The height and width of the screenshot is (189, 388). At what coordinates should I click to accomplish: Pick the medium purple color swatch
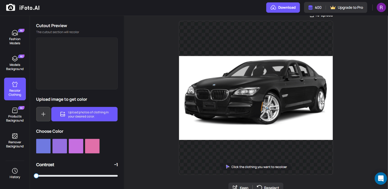(x=60, y=146)
